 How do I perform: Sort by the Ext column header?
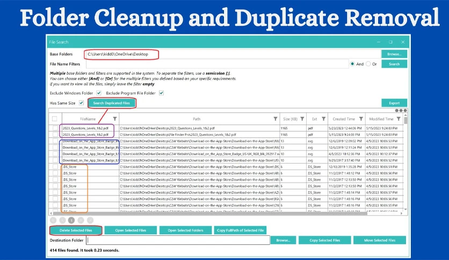(314, 119)
